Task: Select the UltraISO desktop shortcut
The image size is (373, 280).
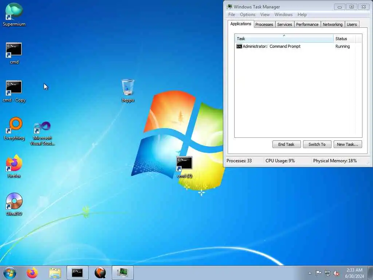Action: click(14, 204)
